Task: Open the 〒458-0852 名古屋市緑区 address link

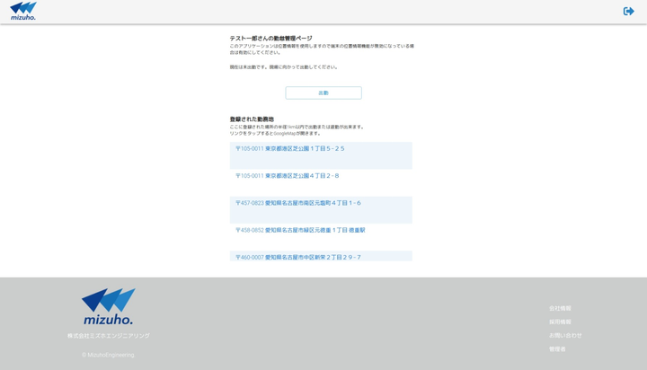Action: (300, 230)
